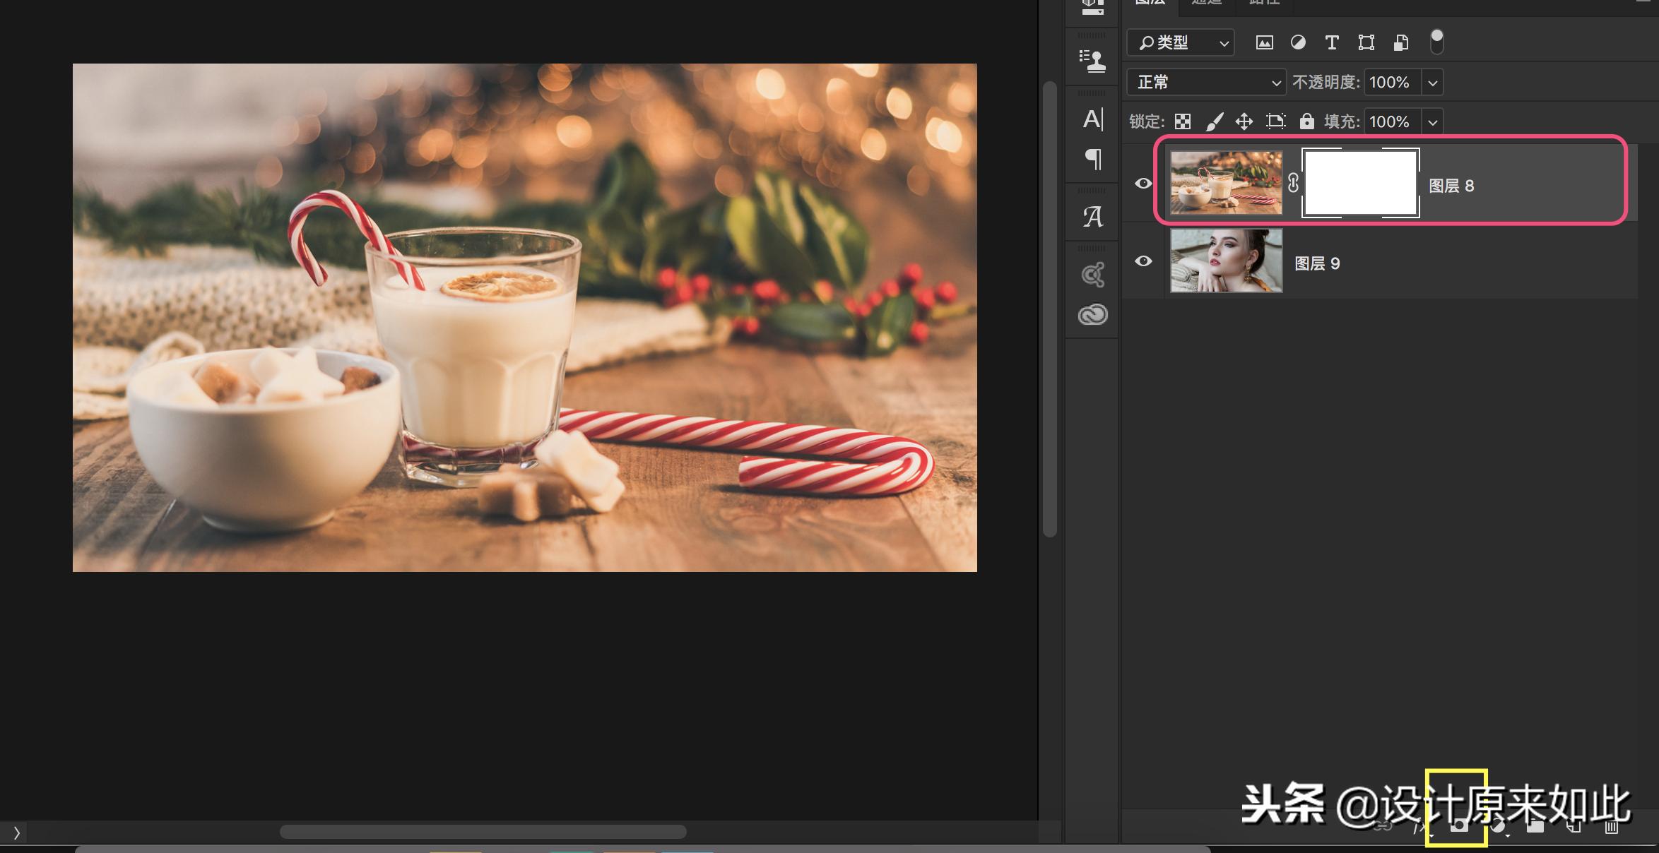This screenshot has width=1659, height=853.
Task: Hide layer 图层 9 with eye icon
Action: (x=1143, y=261)
